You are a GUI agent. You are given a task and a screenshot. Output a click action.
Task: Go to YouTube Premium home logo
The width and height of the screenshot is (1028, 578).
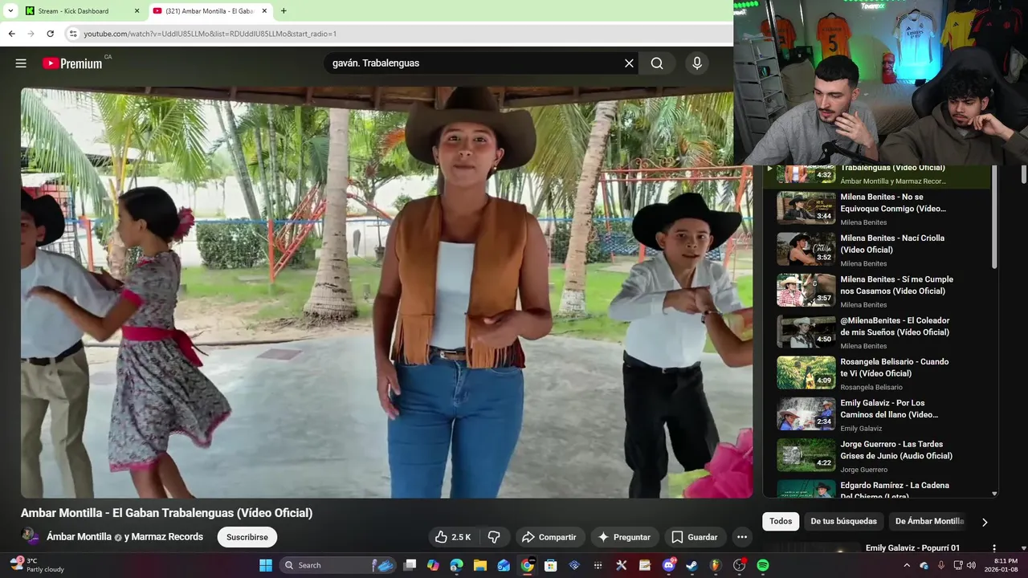(x=72, y=63)
